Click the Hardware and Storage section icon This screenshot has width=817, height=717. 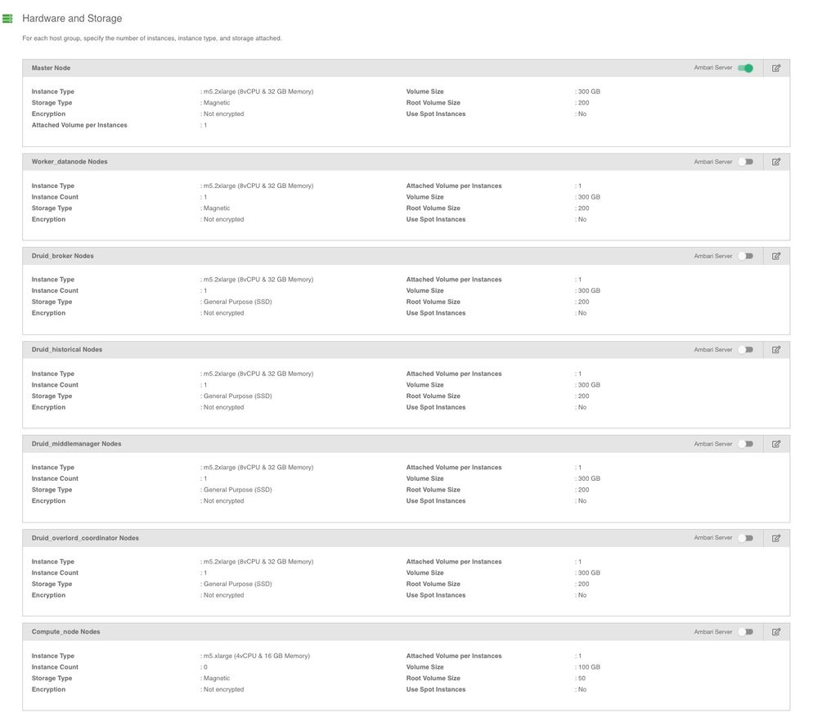coord(8,18)
